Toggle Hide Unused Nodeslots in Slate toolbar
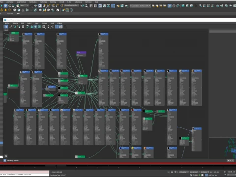Viewport: 236px width, 177px height. click(x=31, y=27)
